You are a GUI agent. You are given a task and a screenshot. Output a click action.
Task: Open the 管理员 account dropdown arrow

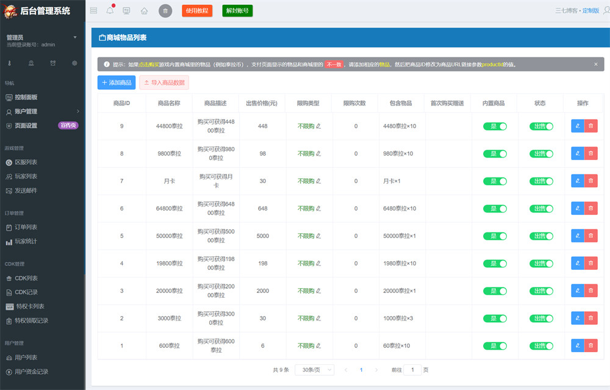[x=75, y=37]
